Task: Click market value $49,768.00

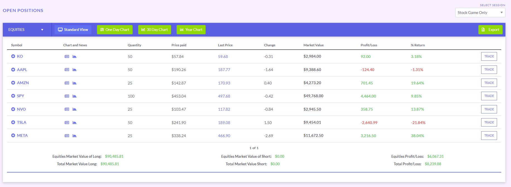Action: pos(313,96)
